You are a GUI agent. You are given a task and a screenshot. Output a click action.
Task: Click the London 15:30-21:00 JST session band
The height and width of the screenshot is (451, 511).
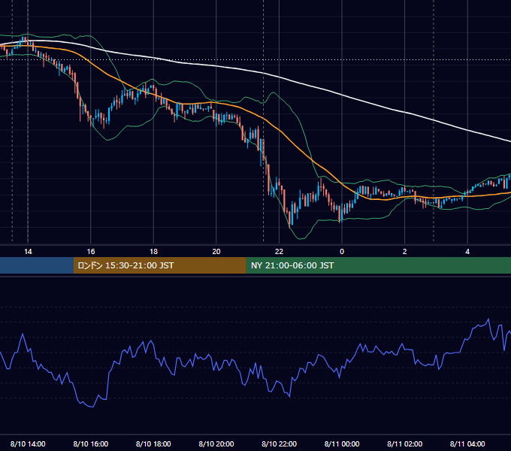pos(159,265)
